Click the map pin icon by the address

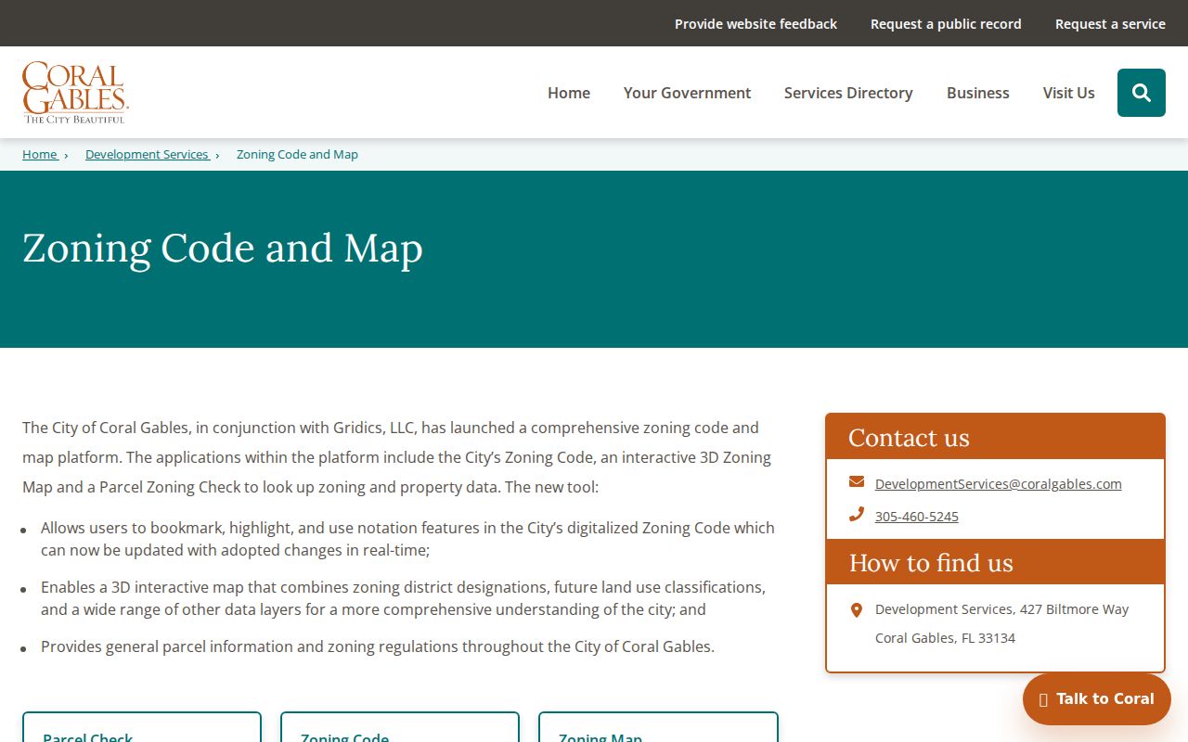click(x=857, y=610)
